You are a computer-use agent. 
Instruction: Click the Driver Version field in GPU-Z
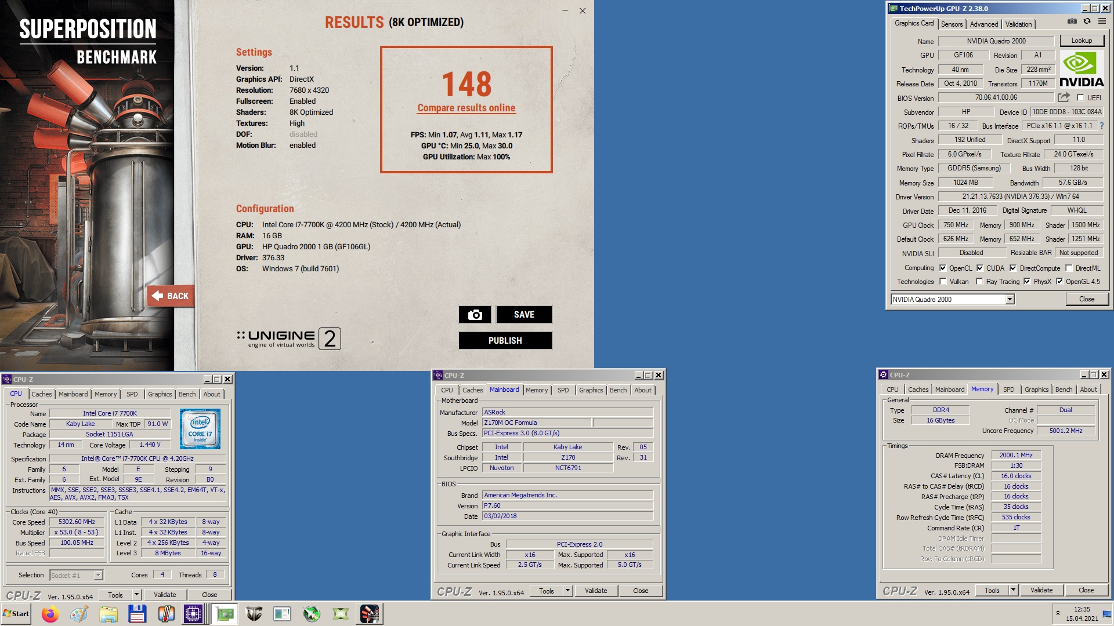pyautogui.click(x=1021, y=196)
